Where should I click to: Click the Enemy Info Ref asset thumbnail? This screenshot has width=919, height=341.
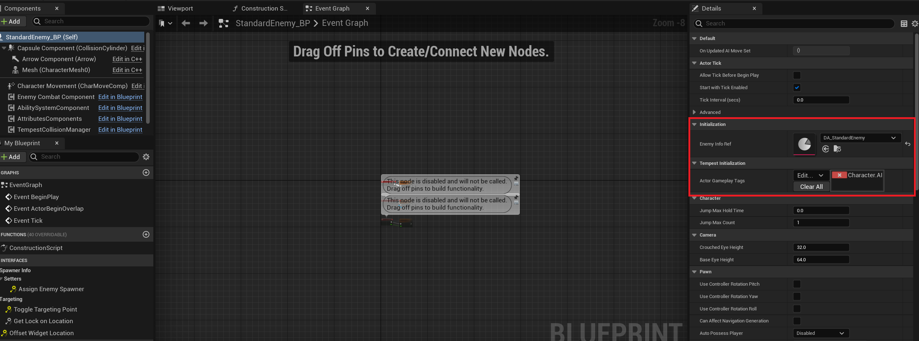coord(804,144)
